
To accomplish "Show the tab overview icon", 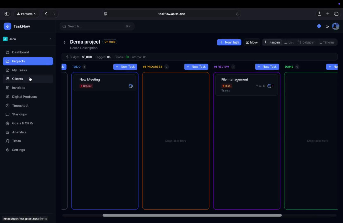I will [x=336, y=14].
